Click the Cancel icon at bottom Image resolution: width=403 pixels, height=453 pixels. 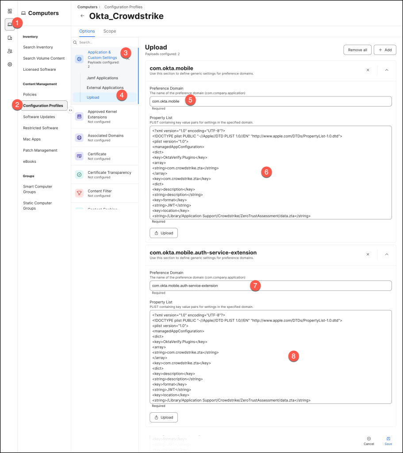368,438
